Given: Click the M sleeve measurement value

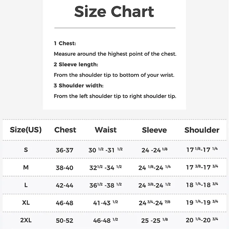Looking at the screenshot, I should pyautogui.click(x=154, y=167).
